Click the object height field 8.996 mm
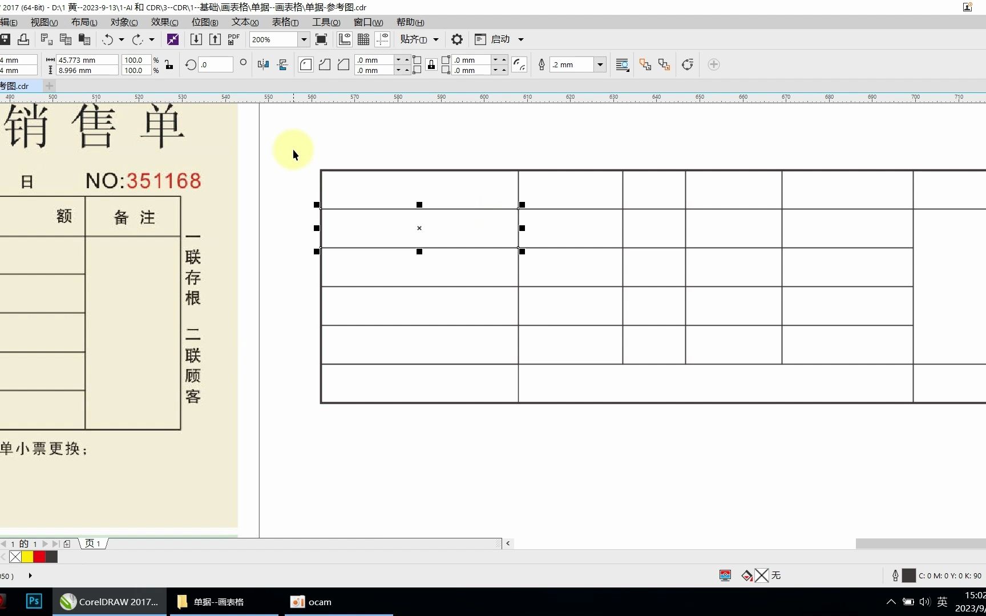This screenshot has width=986, height=616. (87, 70)
